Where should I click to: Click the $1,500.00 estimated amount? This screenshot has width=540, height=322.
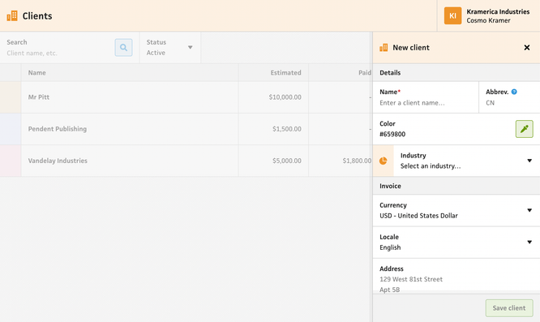pos(286,129)
